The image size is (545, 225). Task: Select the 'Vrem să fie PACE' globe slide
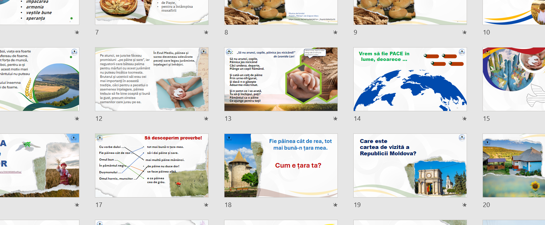(x=410, y=79)
